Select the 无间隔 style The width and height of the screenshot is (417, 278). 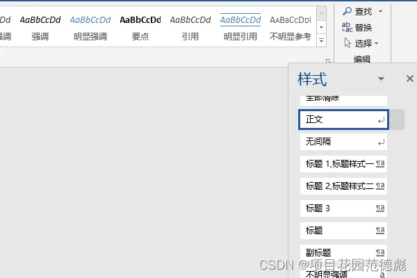click(343, 142)
